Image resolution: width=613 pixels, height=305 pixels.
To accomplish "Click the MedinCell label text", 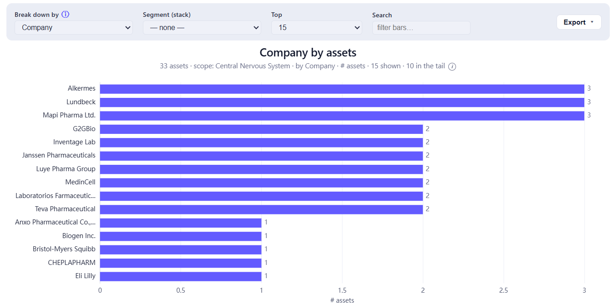I will pos(81,182).
